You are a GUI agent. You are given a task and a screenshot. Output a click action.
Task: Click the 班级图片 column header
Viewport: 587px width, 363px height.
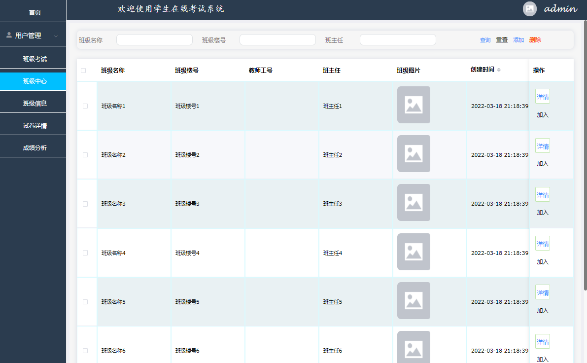coord(409,71)
